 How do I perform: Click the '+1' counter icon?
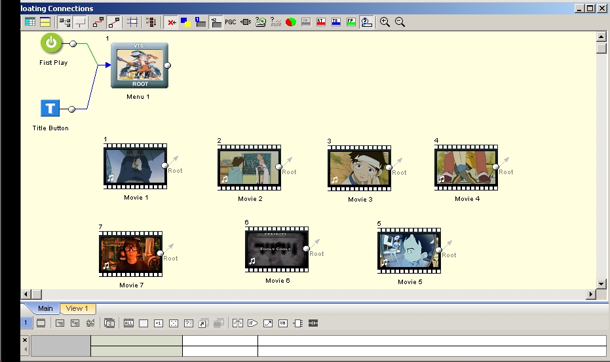tap(159, 323)
